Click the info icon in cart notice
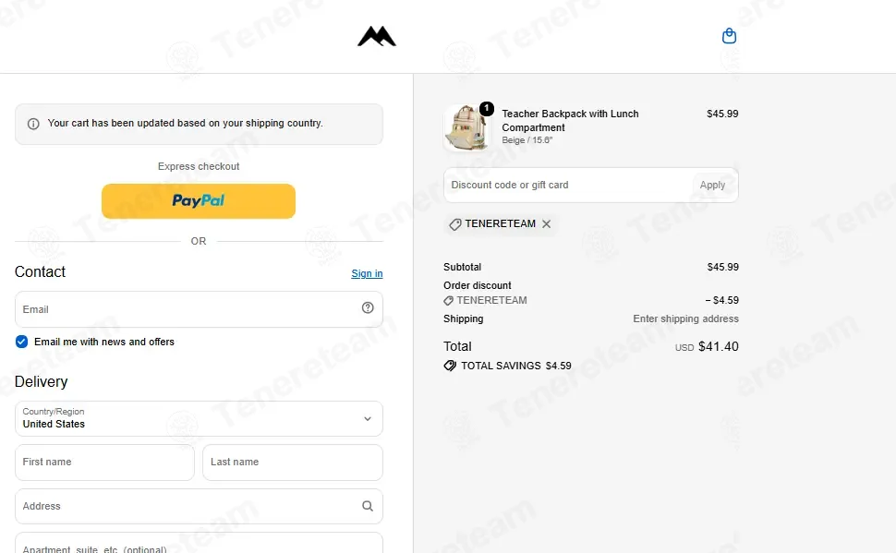This screenshot has width=896, height=553. (33, 124)
